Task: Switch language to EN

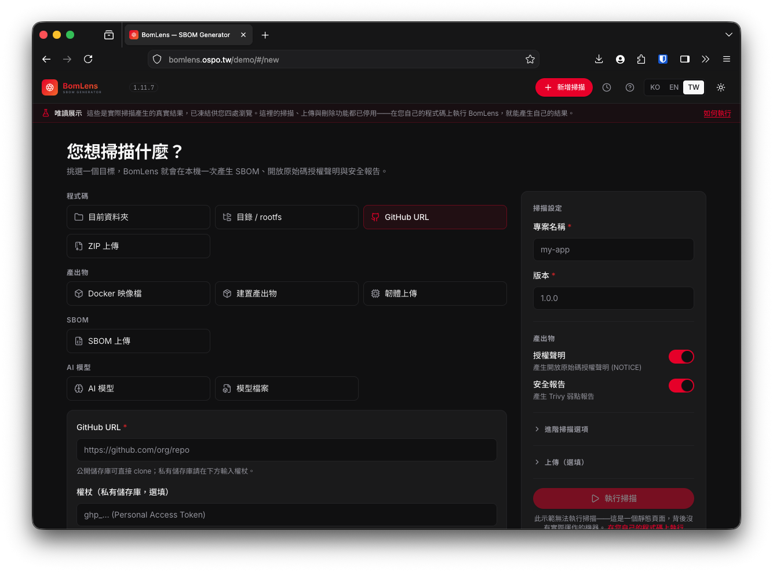Action: pyautogui.click(x=674, y=87)
